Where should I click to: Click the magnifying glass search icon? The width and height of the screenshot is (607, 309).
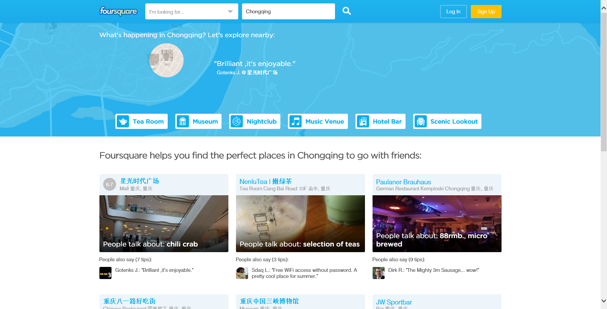click(x=347, y=11)
